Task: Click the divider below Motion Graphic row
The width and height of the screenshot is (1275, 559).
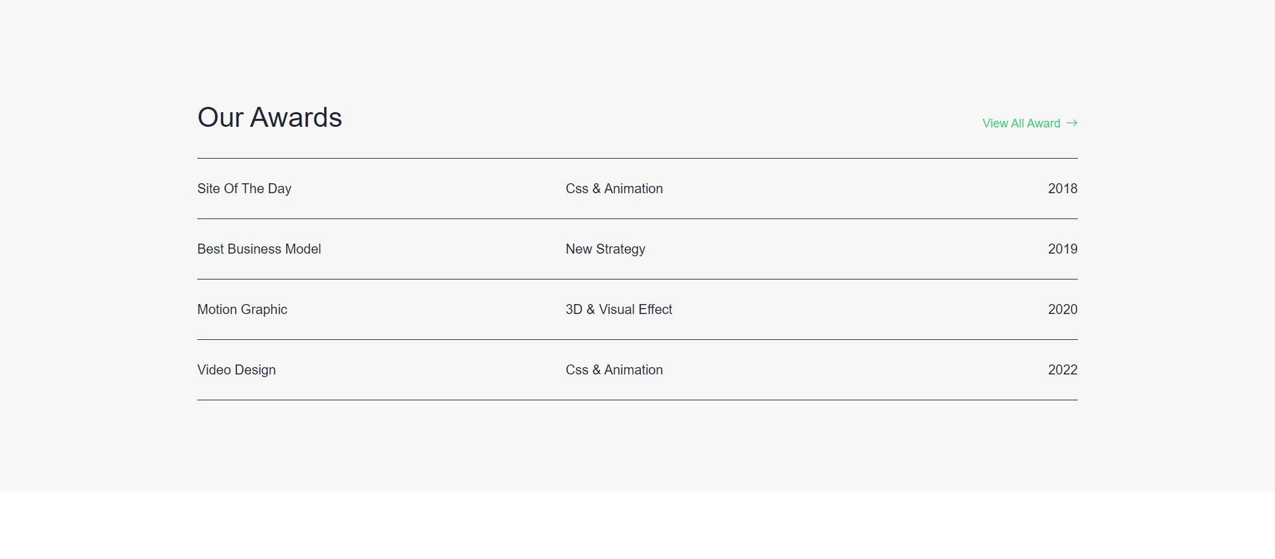Action: (637, 339)
